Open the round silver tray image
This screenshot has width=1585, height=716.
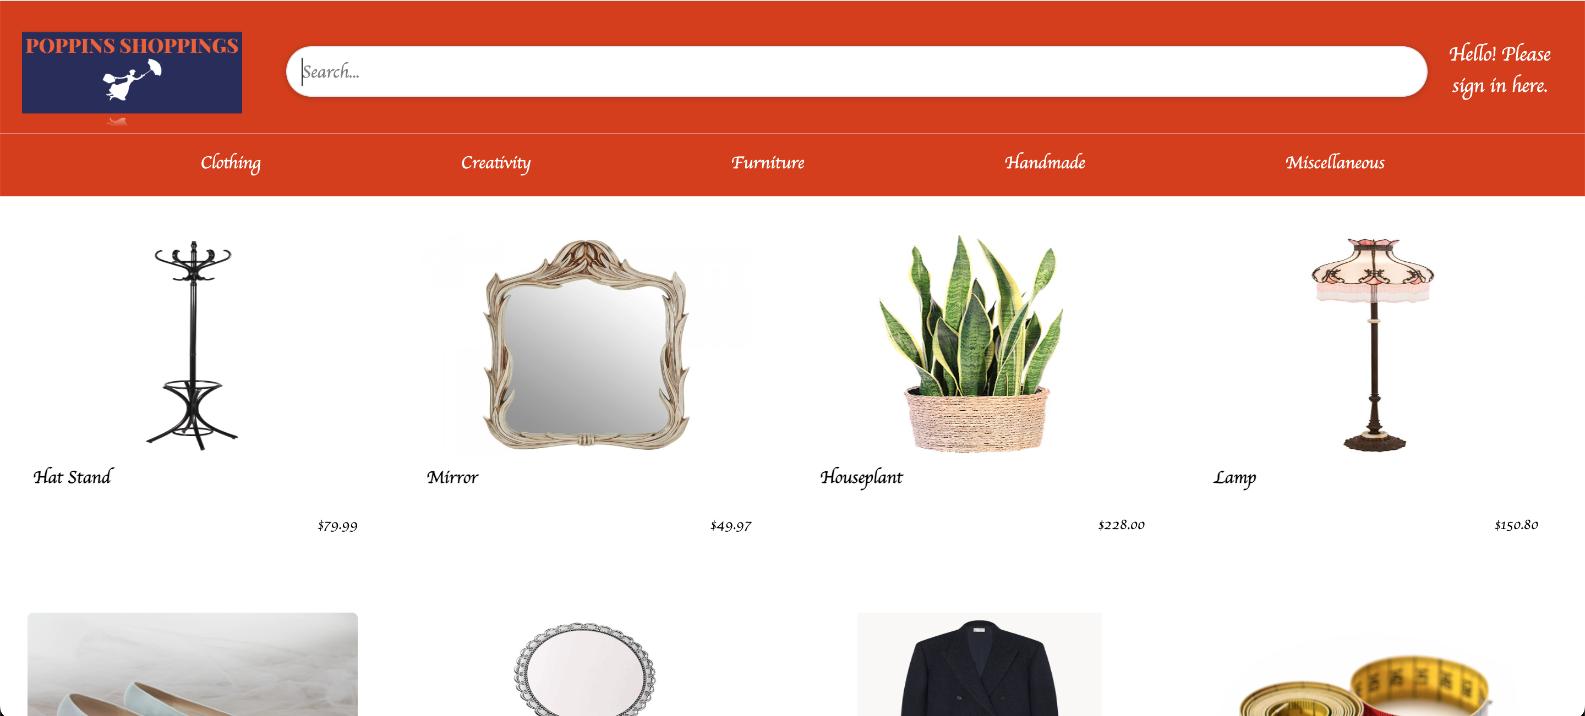pos(584,669)
